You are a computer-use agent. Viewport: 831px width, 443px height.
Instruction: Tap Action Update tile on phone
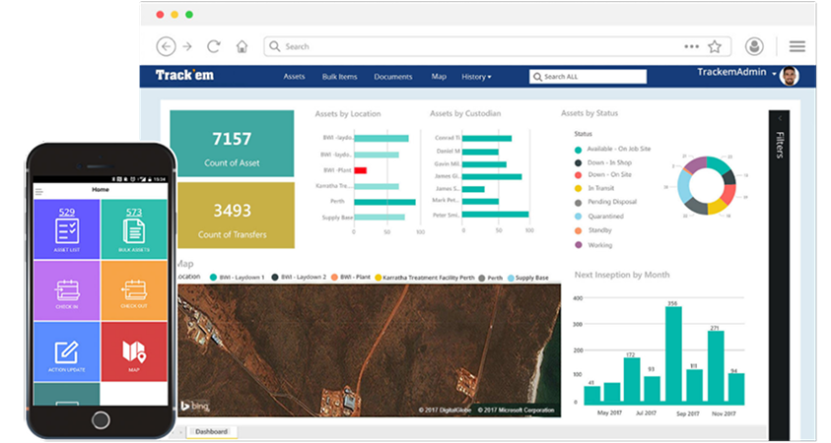tap(67, 352)
